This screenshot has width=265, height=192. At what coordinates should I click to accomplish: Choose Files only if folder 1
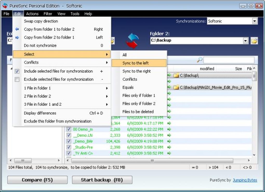click(139, 96)
